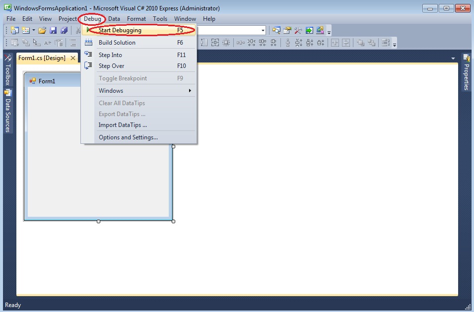Screen dimensions: 474x312
Task: Click the Make Same Size layout icon
Action: [x=215, y=43]
